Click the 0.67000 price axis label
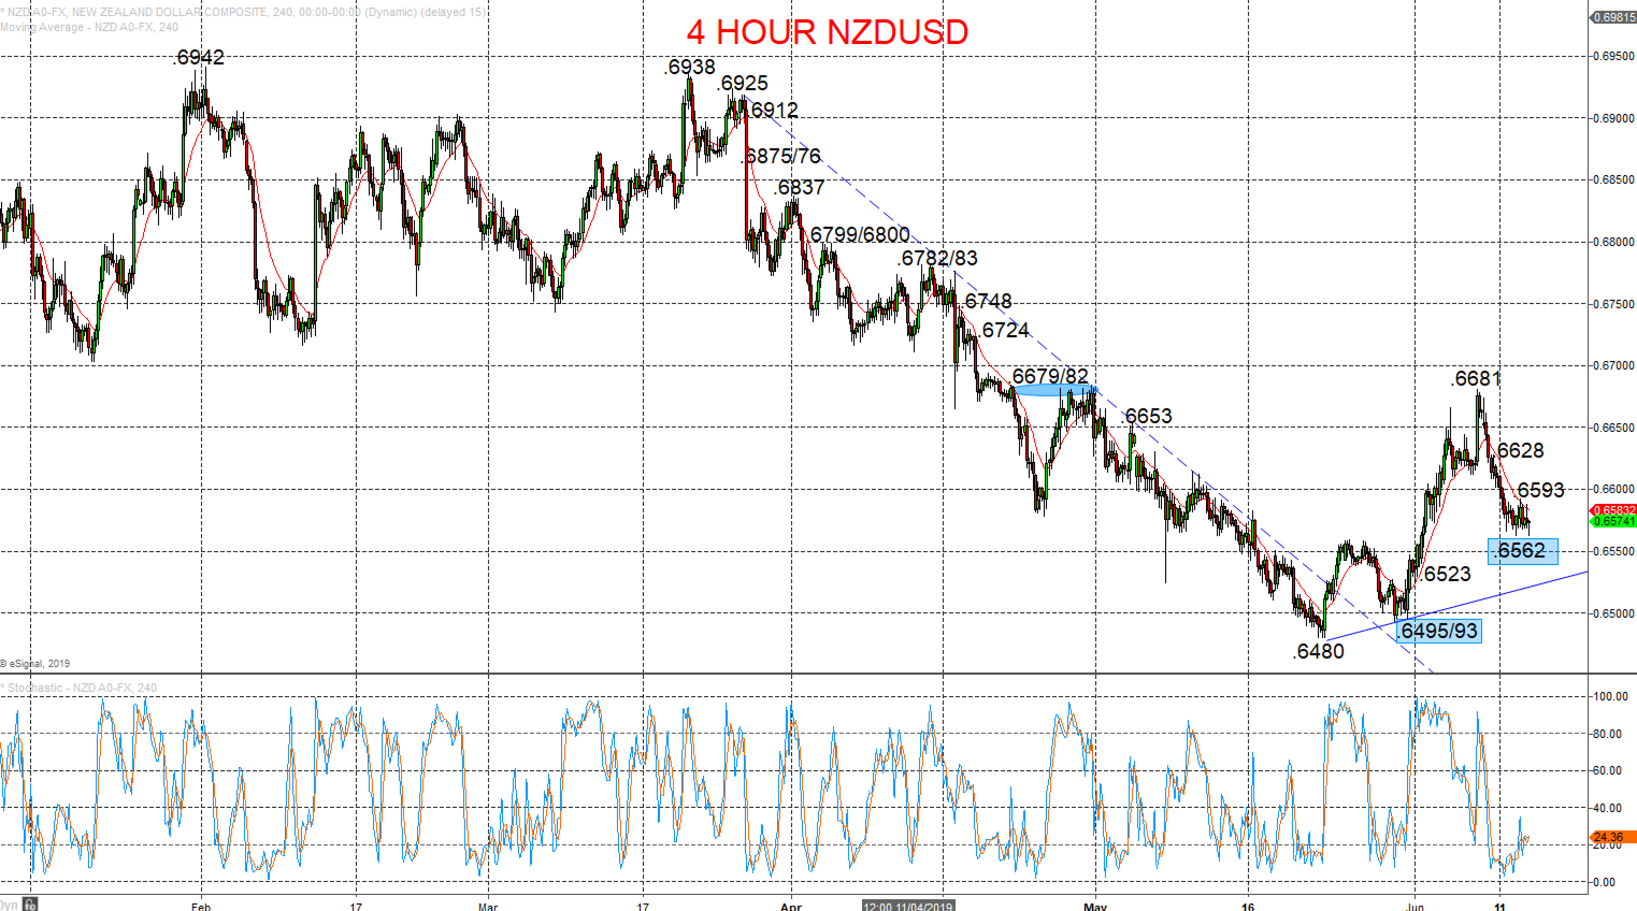Screen dimensions: 1637x911 point(1613,365)
